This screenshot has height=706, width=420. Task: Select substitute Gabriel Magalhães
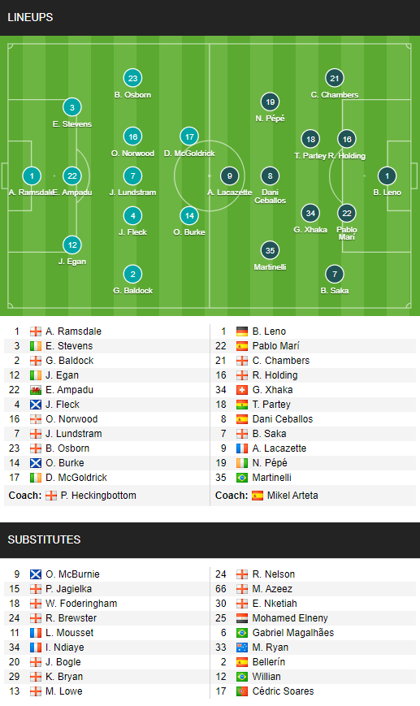click(293, 633)
